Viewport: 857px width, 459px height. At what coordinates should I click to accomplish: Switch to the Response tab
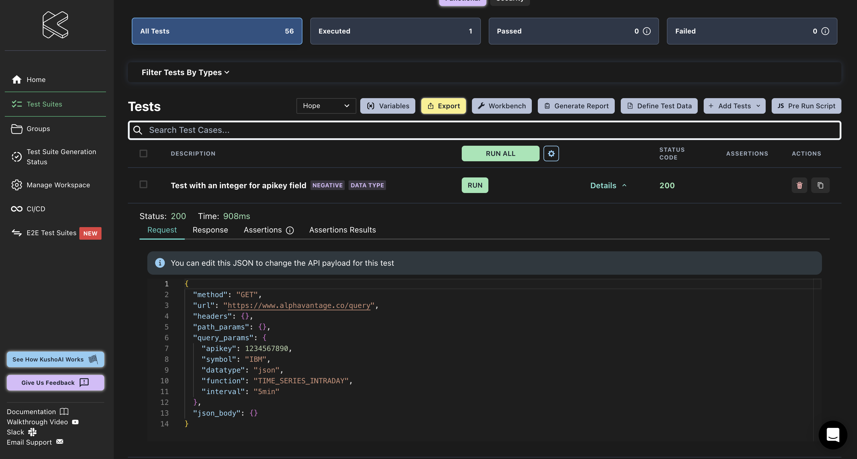coord(210,230)
